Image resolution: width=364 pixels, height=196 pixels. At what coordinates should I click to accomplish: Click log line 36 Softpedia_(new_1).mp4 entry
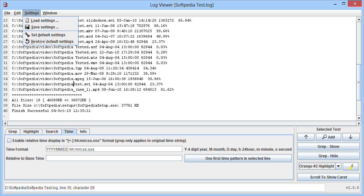93,89
